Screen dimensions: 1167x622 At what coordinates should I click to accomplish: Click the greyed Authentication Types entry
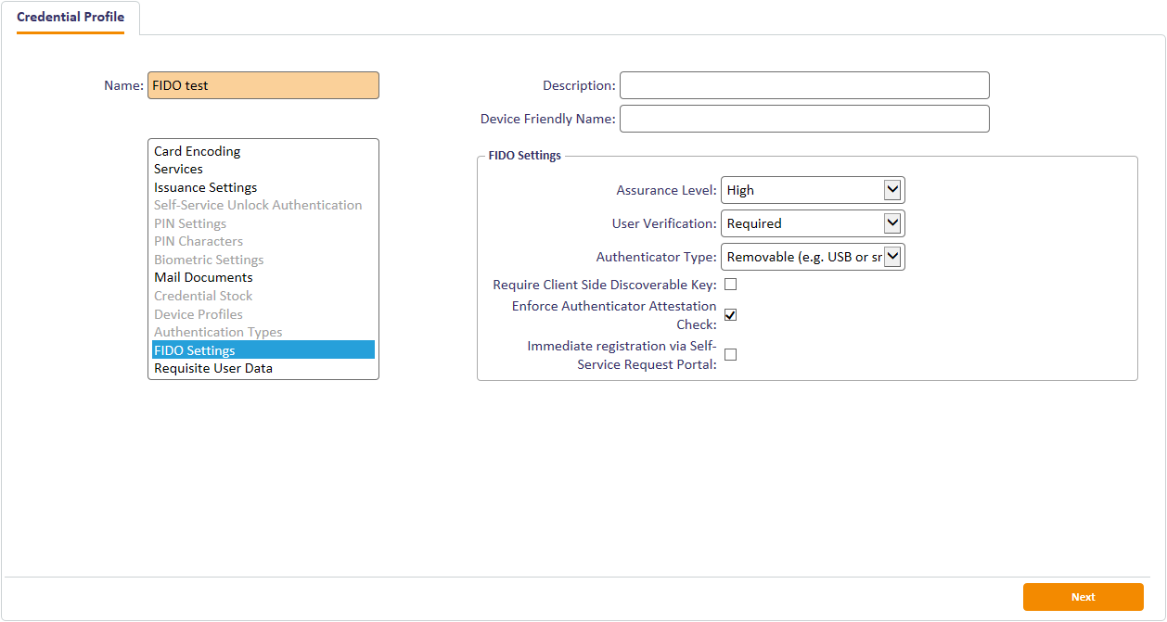[218, 332]
